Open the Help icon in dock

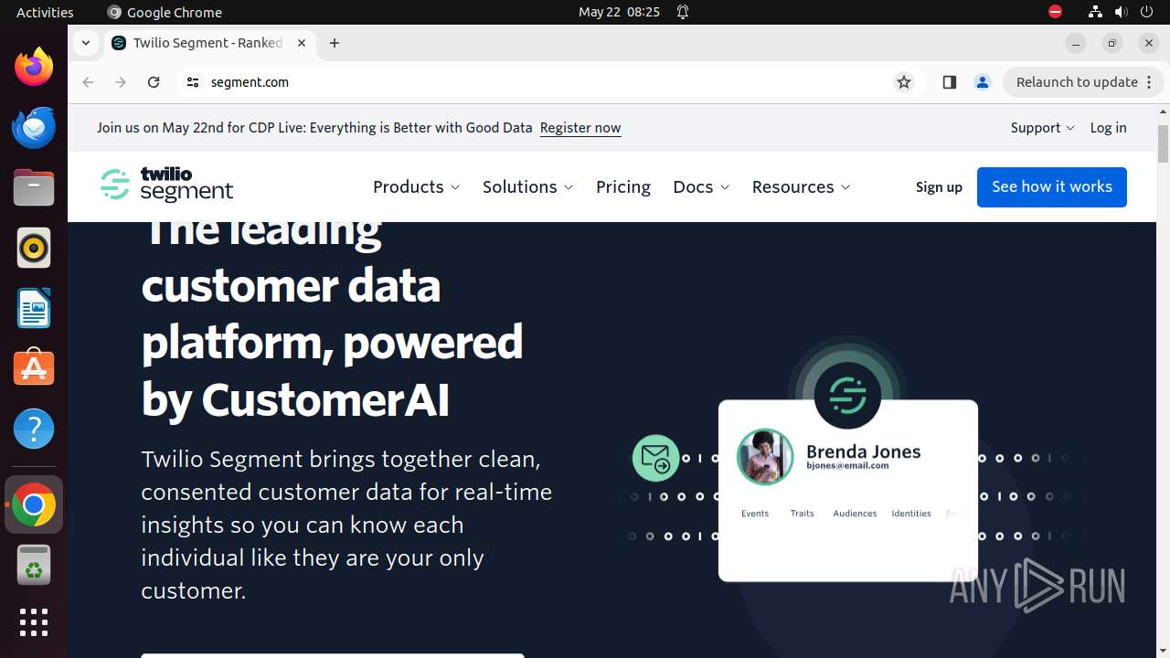coord(34,429)
